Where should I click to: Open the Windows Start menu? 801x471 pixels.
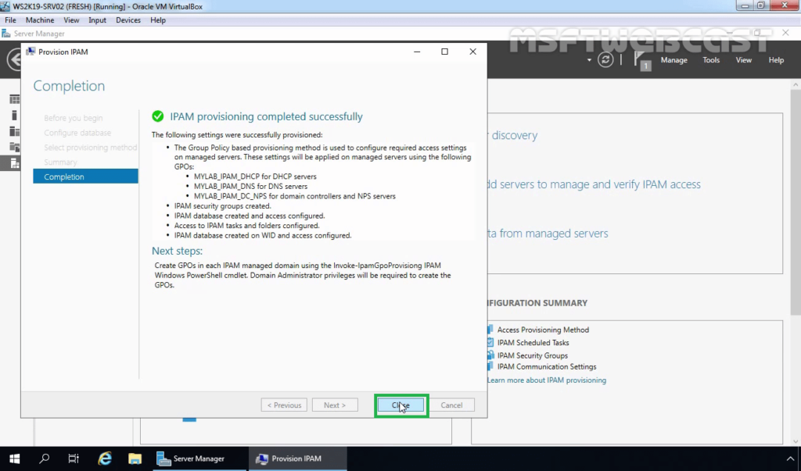pos(14,459)
